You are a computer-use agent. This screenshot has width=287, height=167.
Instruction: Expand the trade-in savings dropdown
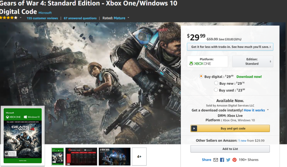(x=230, y=47)
